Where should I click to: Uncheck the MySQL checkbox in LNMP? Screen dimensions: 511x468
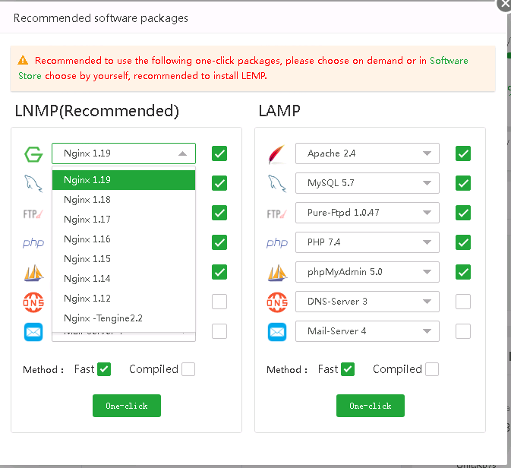219,183
